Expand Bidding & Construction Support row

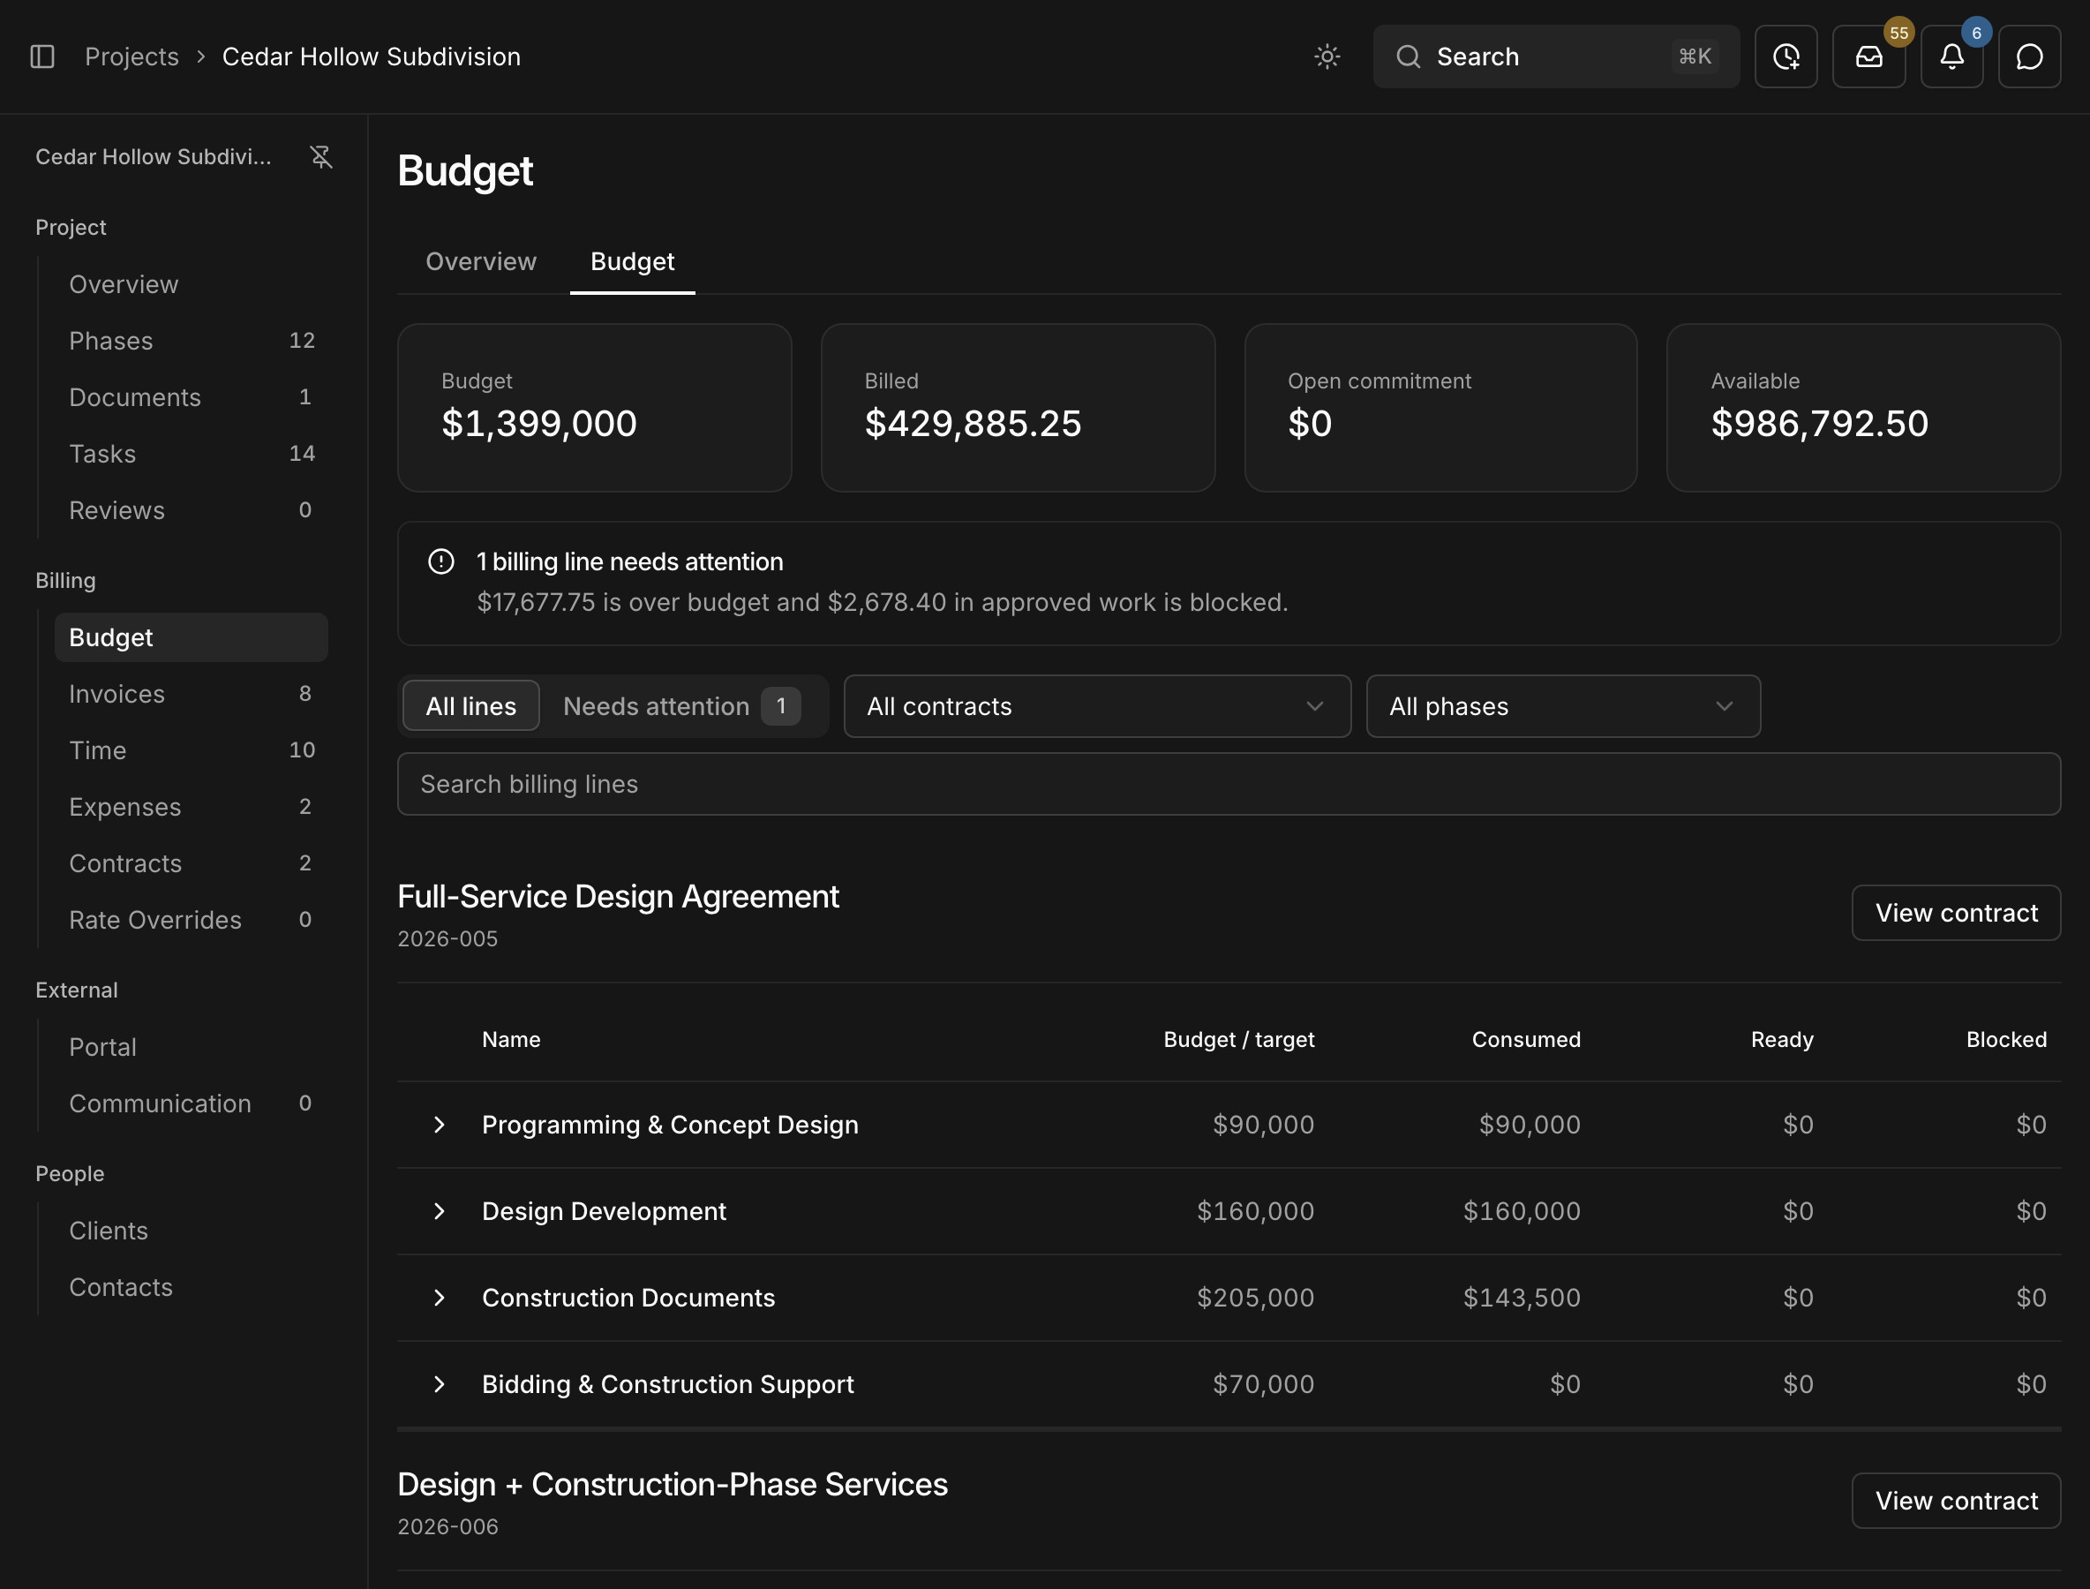(x=439, y=1385)
